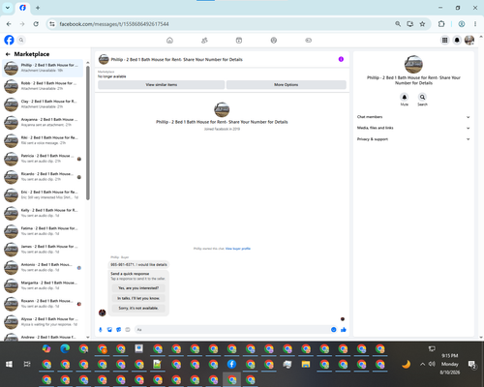Click the purple conversation information icon
The image size is (484, 387).
[341, 59]
